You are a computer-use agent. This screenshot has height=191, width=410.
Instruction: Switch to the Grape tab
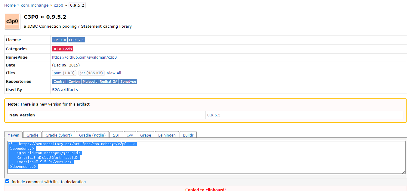click(146, 135)
